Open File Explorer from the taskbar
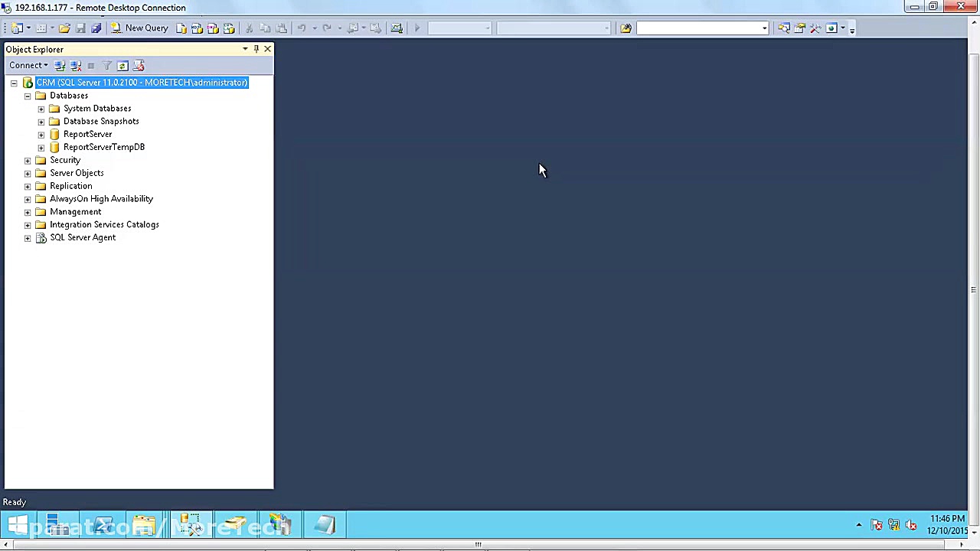This screenshot has height=551, width=980. 143,526
